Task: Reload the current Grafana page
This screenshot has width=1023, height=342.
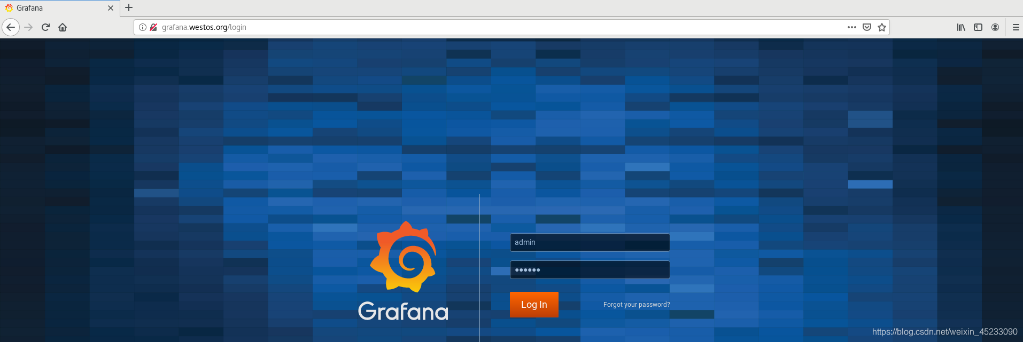Action: pyautogui.click(x=45, y=27)
